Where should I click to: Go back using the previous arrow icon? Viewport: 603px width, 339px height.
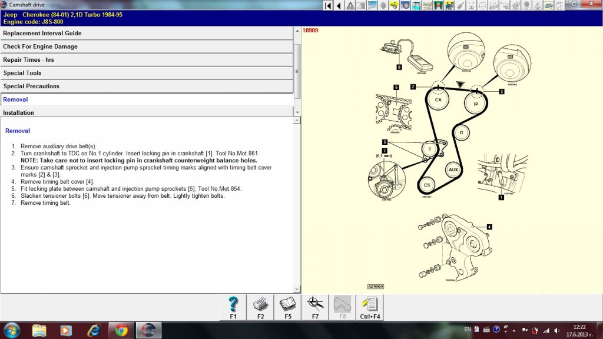[x=340, y=5]
